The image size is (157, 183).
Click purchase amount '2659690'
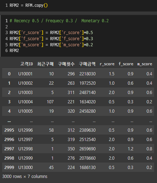click(x=87, y=149)
